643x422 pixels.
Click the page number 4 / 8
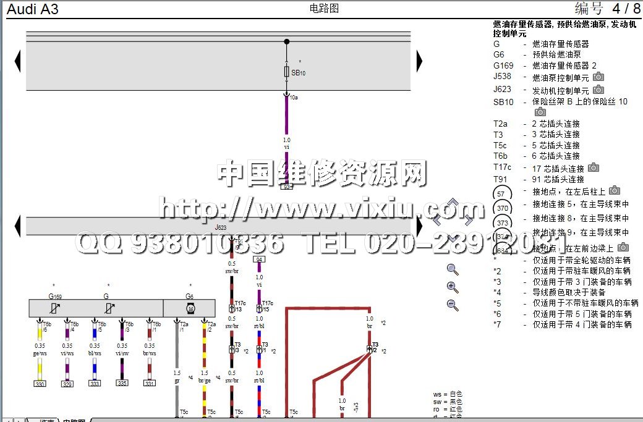(626, 8)
